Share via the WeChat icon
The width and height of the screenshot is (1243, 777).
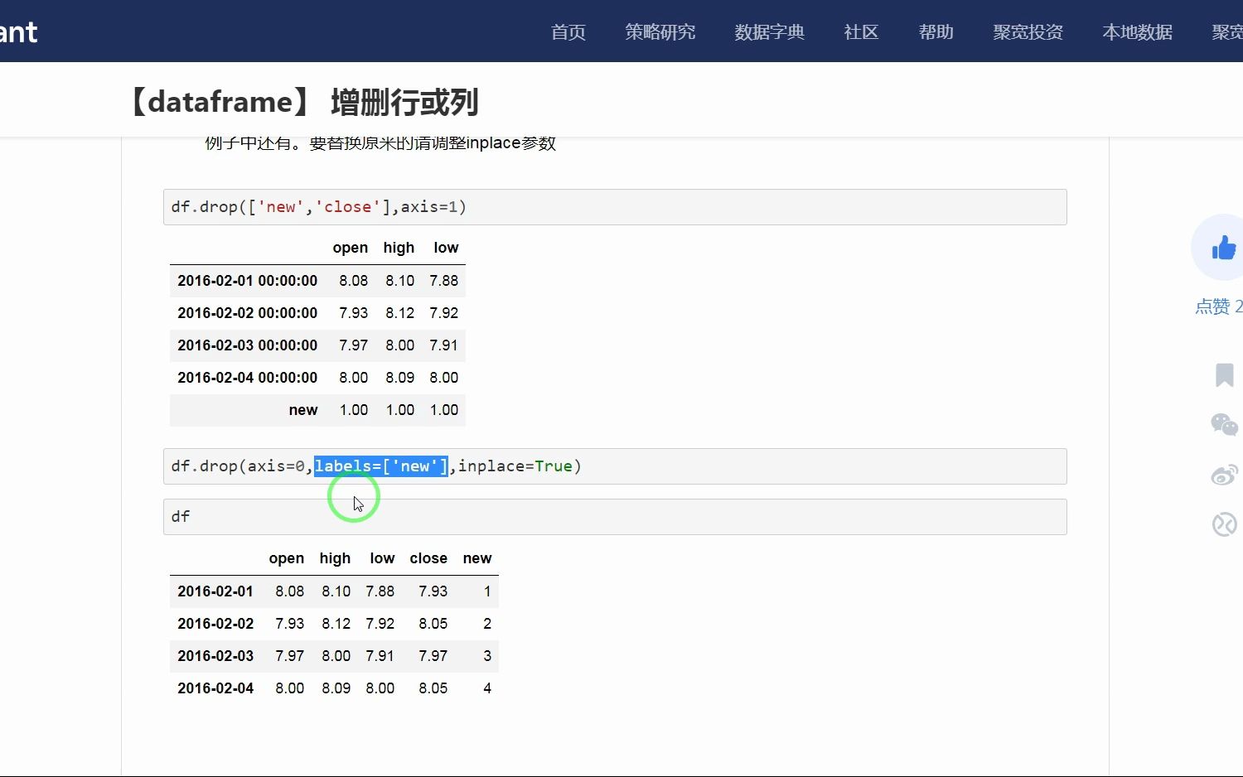point(1224,424)
